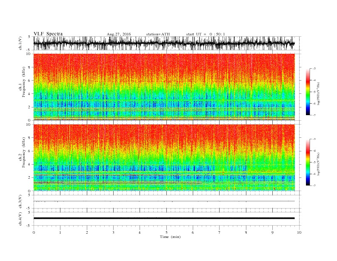Click time axis tick label "6"
Image resolution: width=337 pixels, height=261 pixels.
[x=193, y=232]
